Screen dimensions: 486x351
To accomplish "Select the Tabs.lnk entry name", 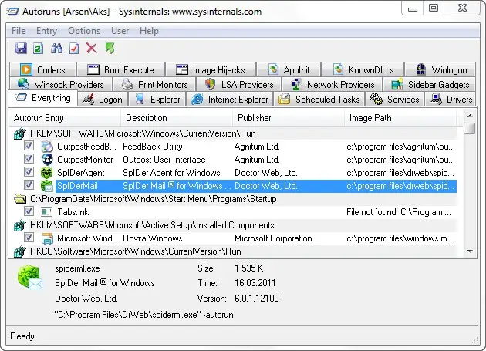I will tap(73, 212).
